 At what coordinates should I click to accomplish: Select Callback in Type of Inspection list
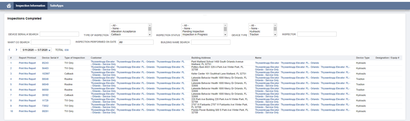(116, 35)
